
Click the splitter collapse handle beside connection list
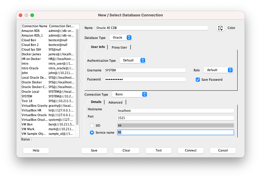coord(81,81)
